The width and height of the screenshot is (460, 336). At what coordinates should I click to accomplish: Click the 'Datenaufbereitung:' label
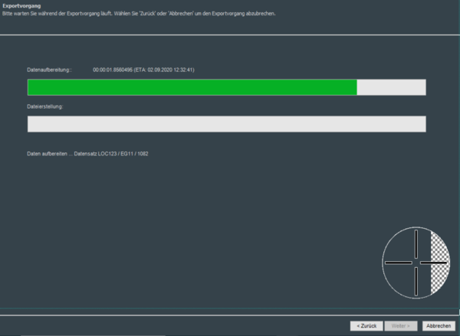(x=48, y=70)
